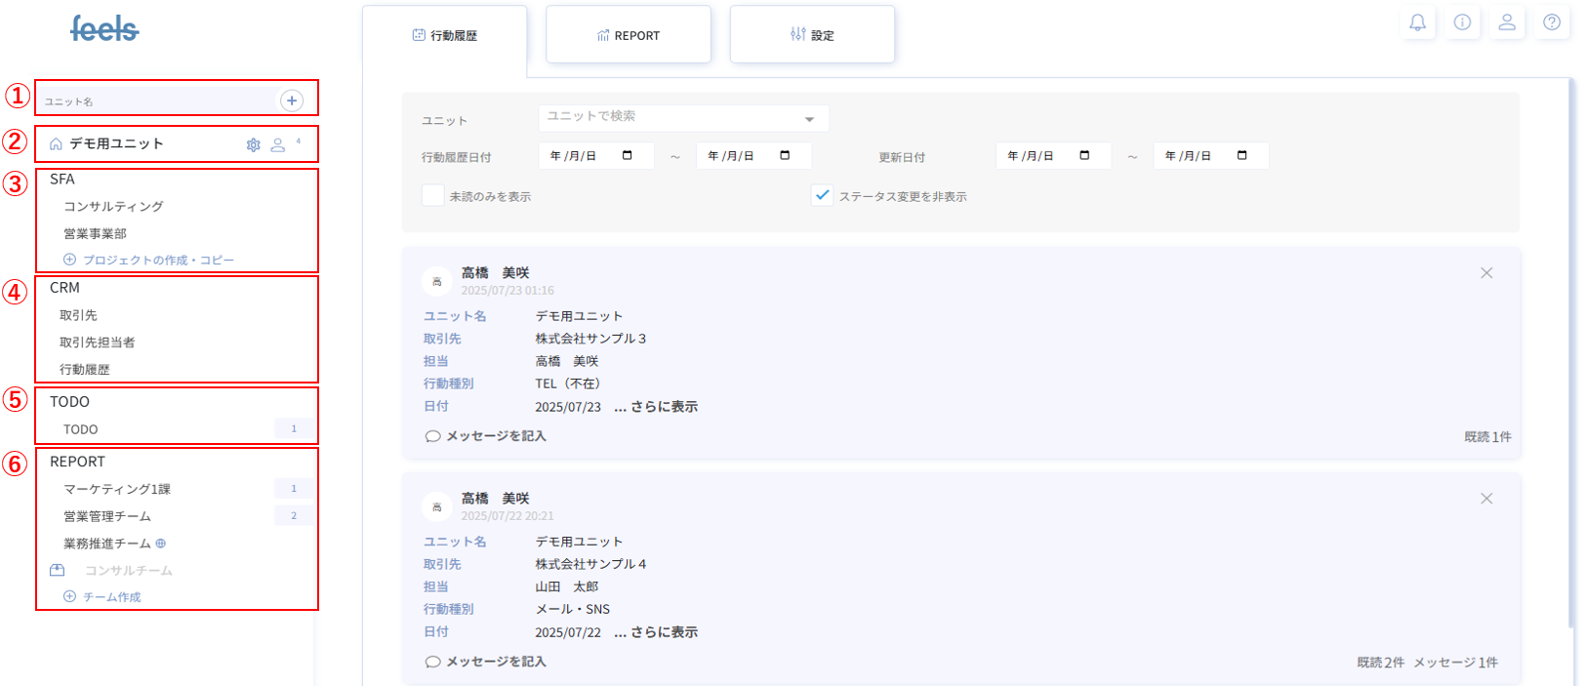
Task: Open 取引先担当者 in the CRM section
Action: (x=98, y=343)
